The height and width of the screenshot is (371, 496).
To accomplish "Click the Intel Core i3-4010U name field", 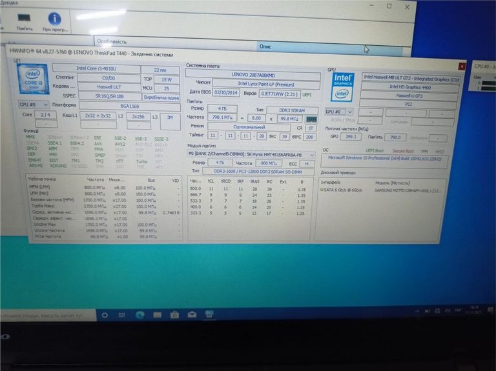I will tap(96, 68).
